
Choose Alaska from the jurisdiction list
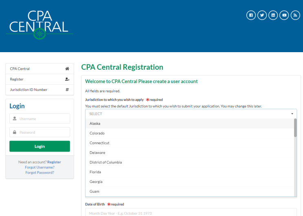pyautogui.click(x=95, y=123)
